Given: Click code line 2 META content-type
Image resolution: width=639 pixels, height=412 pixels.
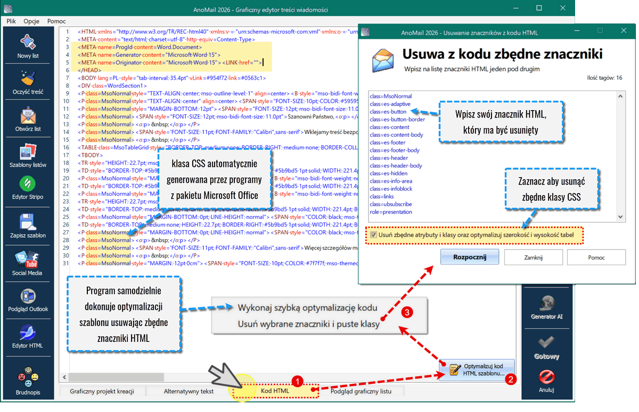Looking at the screenshot, I should coord(166,39).
